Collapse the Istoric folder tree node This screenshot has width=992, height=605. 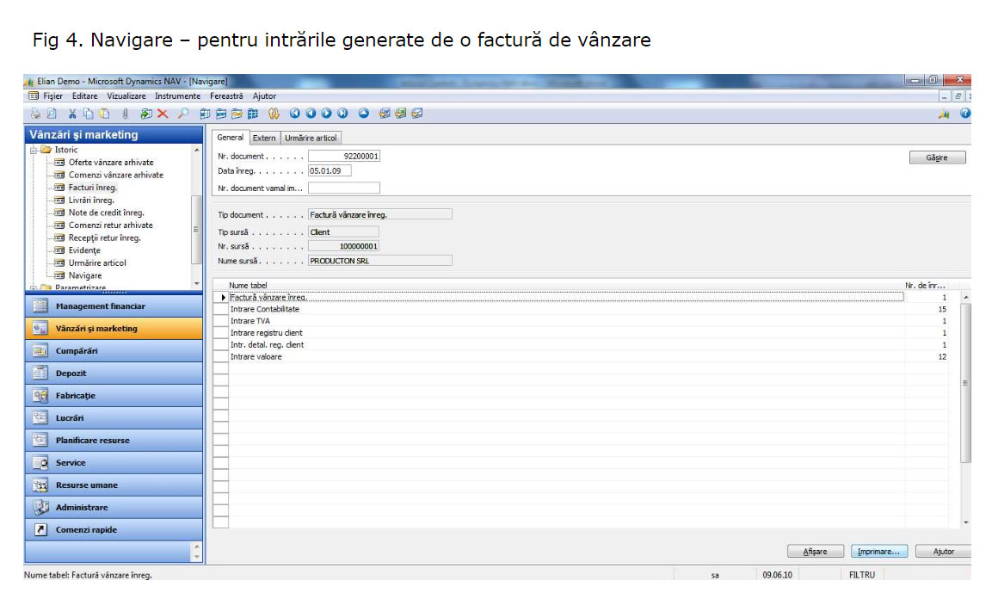34,150
